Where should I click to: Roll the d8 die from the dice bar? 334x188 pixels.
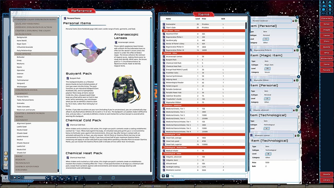point(68,179)
